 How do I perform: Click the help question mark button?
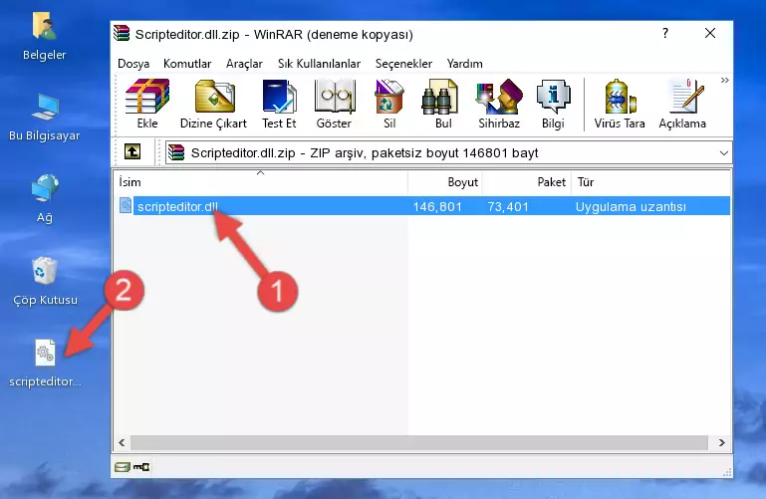tap(664, 33)
